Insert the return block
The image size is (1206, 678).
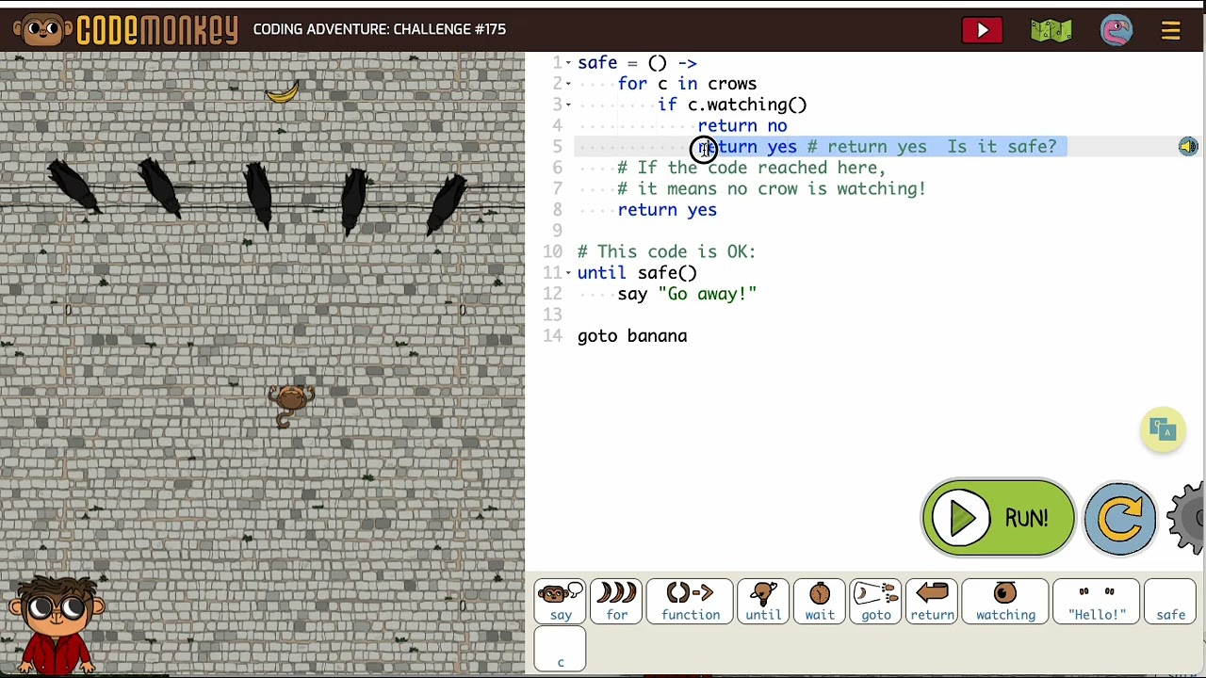(932, 602)
